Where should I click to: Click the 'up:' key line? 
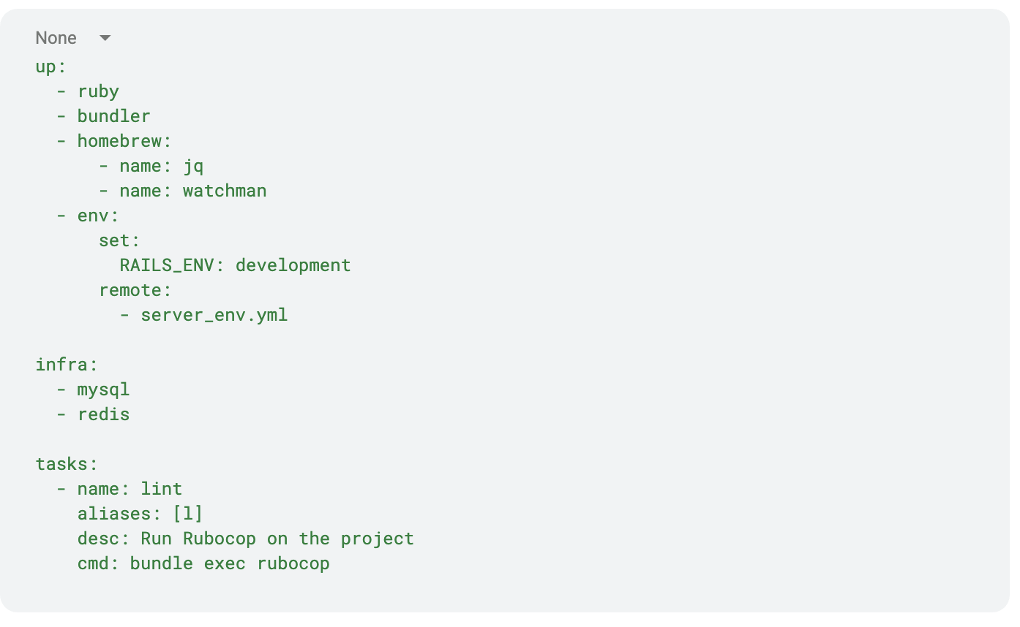[x=50, y=66]
